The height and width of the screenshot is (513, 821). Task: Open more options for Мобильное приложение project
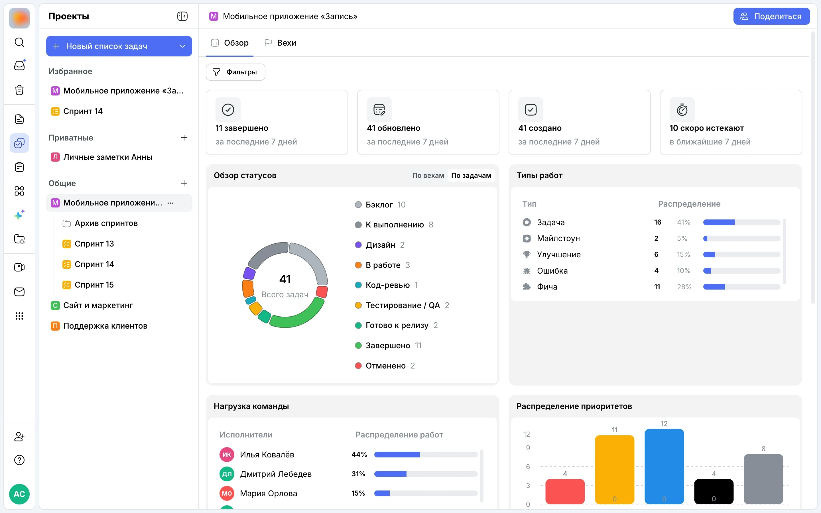point(170,203)
